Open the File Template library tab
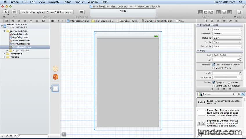This screenshot has width=246, height=139. (x=212, y=89)
